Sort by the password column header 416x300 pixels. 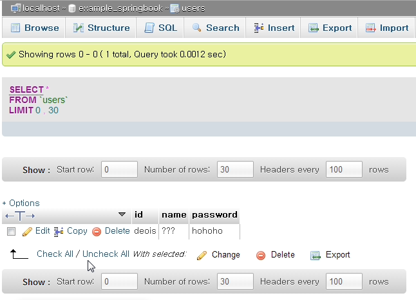pos(214,215)
